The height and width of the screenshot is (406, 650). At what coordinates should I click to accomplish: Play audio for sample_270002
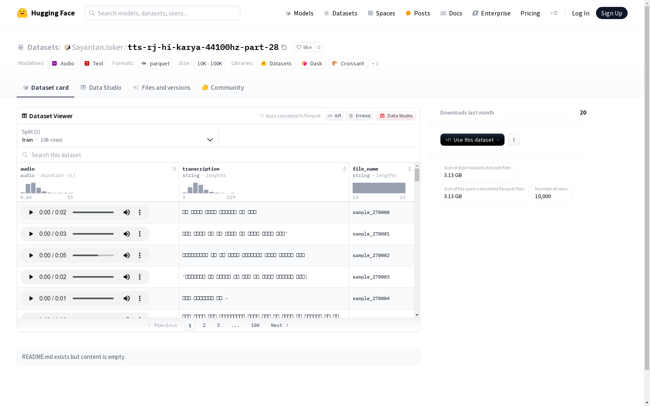(x=31, y=255)
